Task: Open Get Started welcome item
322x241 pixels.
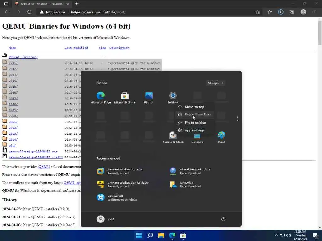Action: pos(117,198)
